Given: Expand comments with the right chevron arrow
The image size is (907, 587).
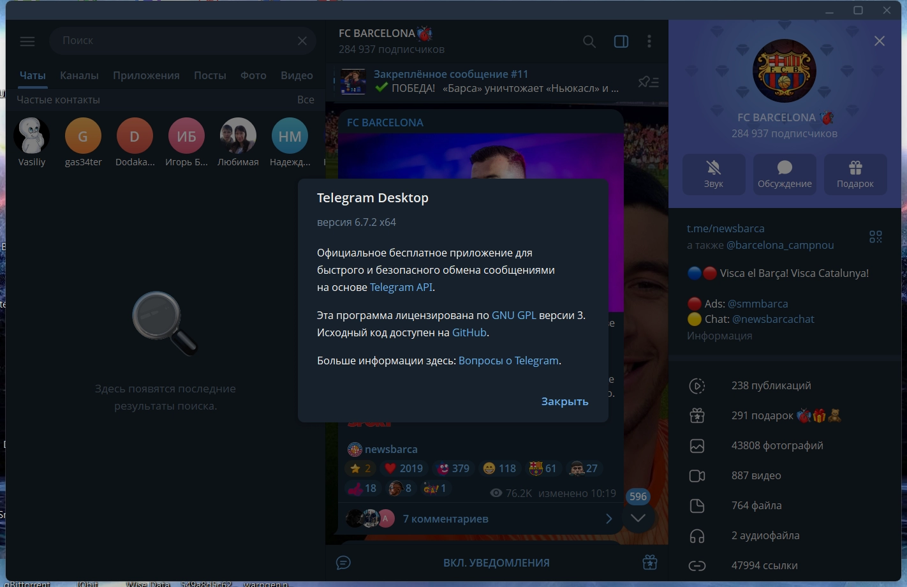Looking at the screenshot, I should click(x=608, y=519).
